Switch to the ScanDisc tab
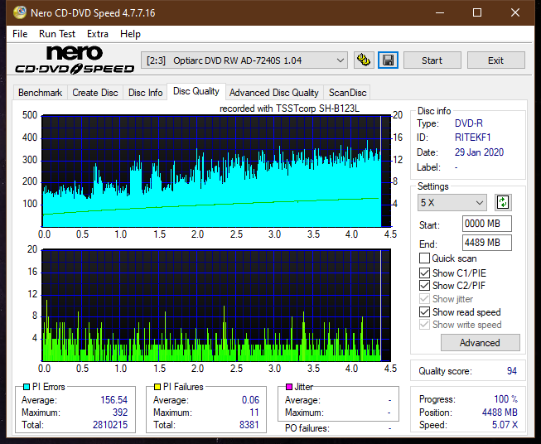The width and height of the screenshot is (541, 444). coord(347,93)
